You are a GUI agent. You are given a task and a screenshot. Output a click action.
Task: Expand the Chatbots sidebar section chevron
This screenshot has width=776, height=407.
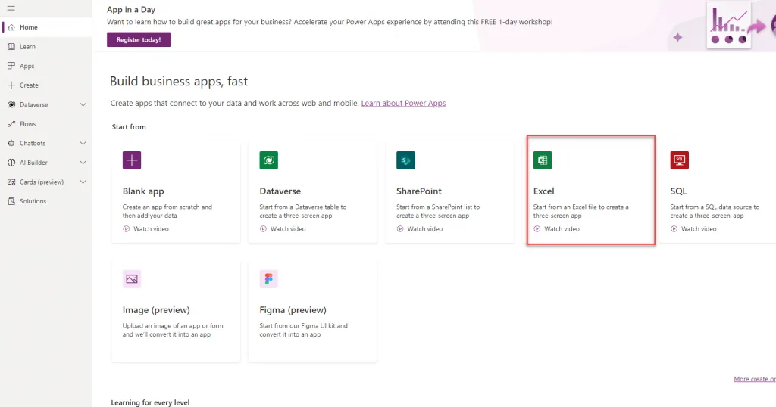pos(83,143)
